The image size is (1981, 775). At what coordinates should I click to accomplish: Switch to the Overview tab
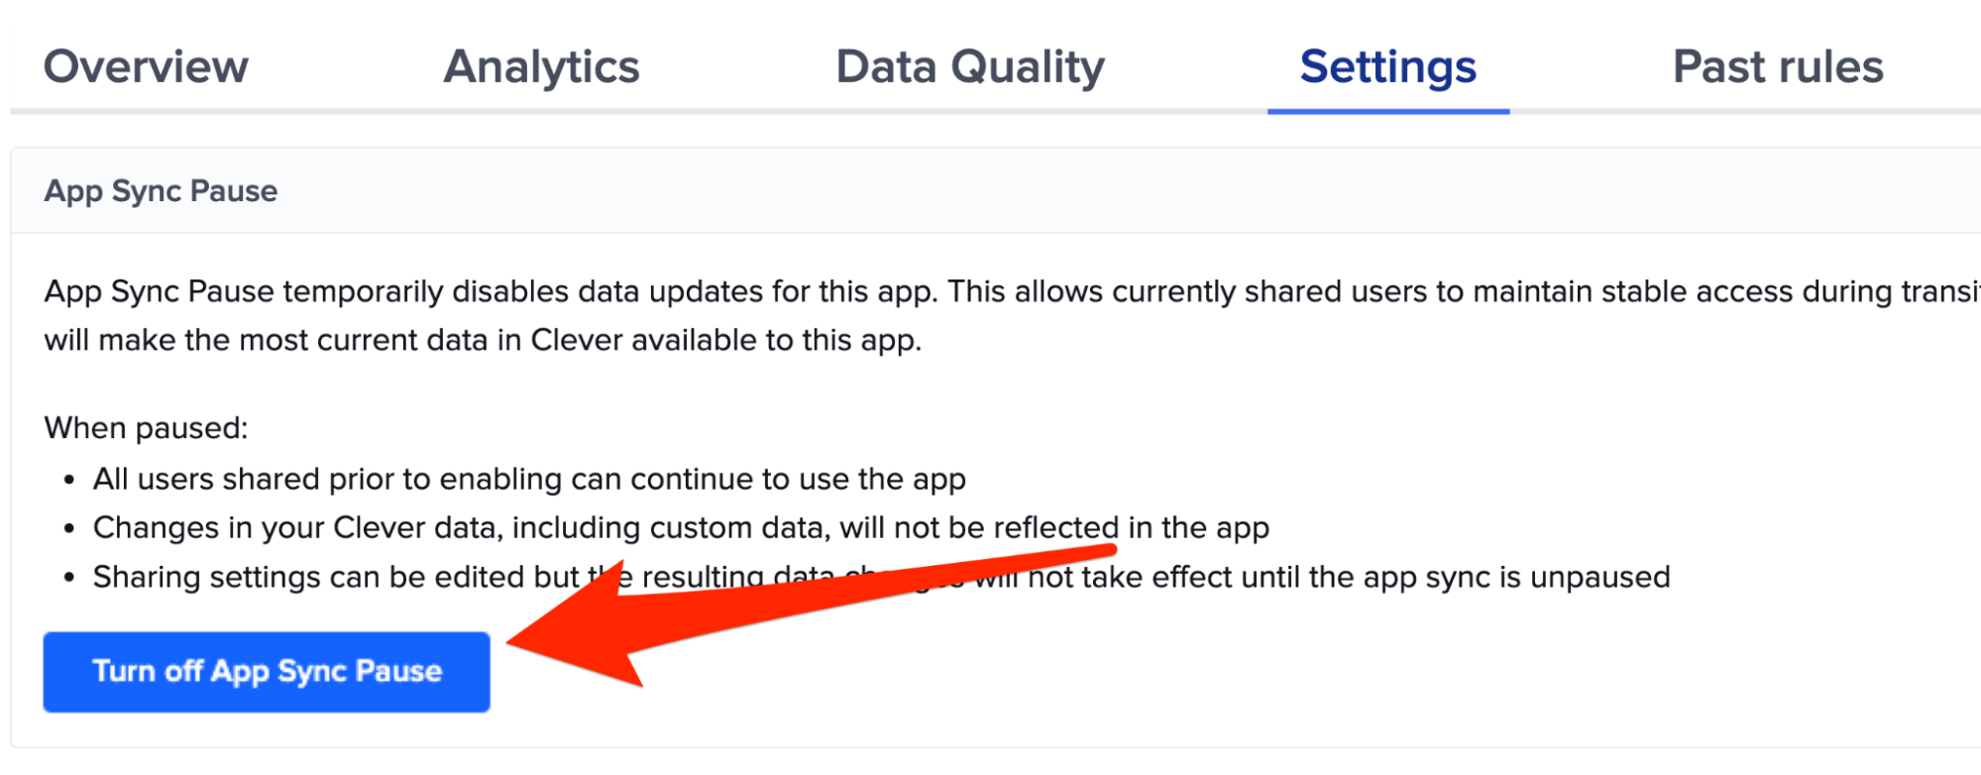pyautogui.click(x=147, y=66)
